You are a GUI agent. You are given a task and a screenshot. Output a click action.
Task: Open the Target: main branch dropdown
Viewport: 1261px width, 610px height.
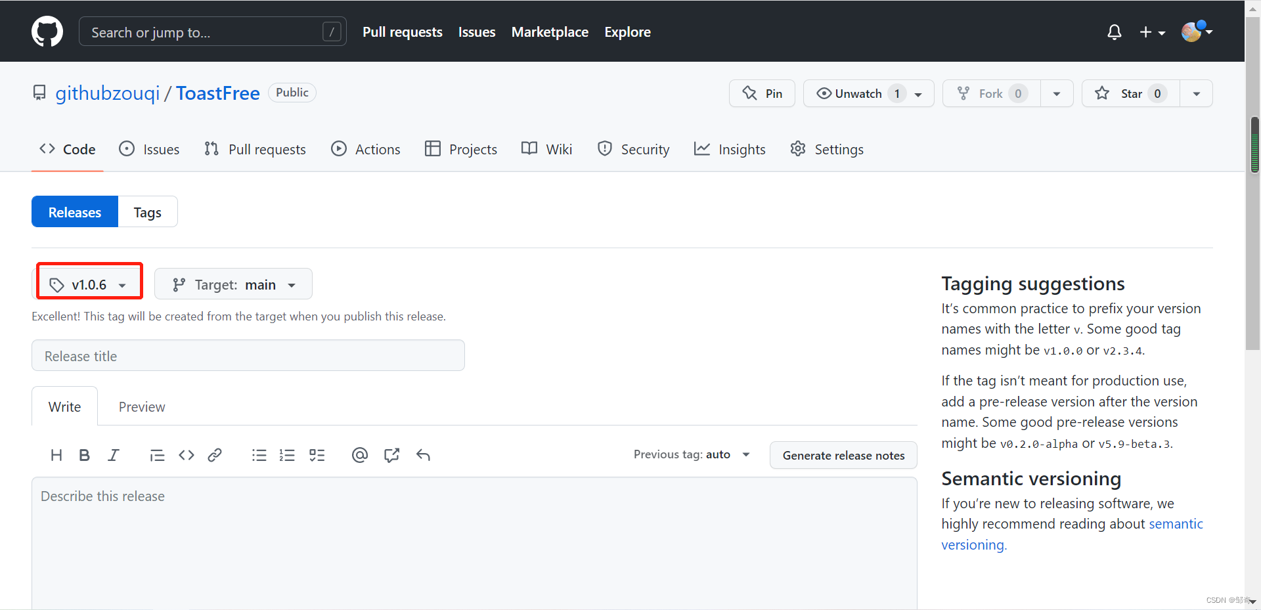233,284
